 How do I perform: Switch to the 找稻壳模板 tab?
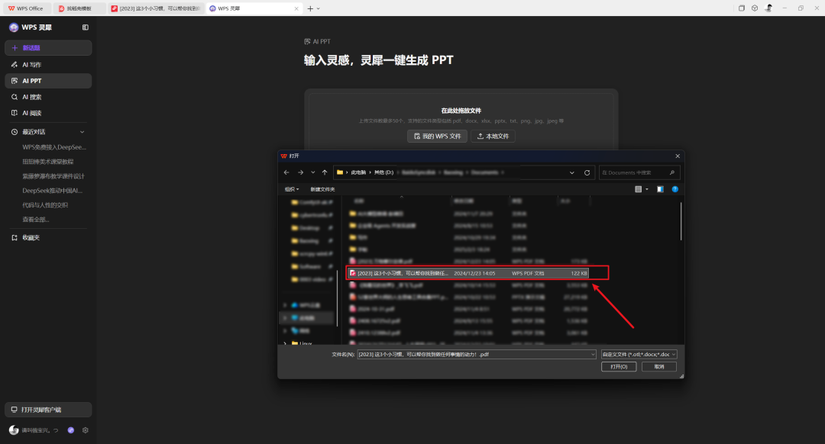pyautogui.click(x=79, y=8)
